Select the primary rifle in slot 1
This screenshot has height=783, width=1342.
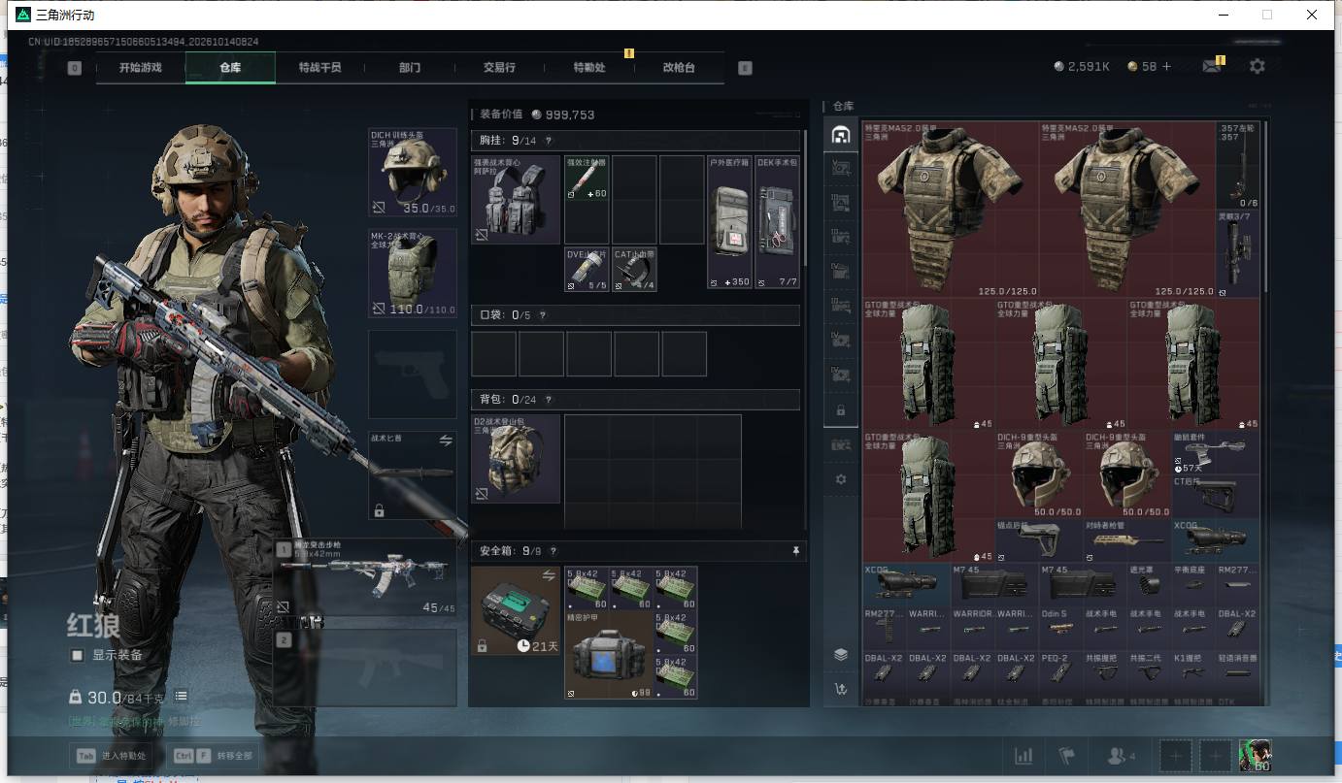(x=364, y=577)
